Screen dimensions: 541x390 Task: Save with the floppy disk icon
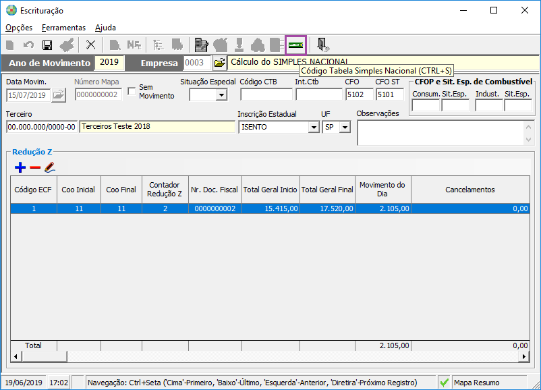click(x=47, y=45)
